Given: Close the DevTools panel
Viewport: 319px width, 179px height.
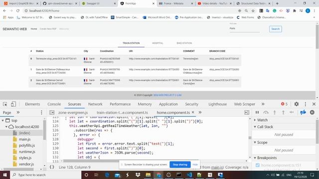Looking at the screenshot, I should [x=314, y=104].
